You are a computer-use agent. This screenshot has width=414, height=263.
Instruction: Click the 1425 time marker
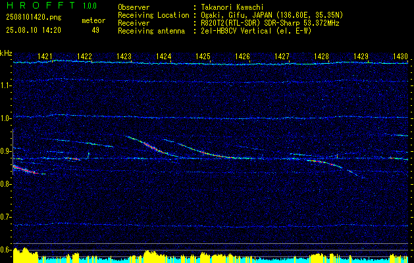tap(203, 56)
